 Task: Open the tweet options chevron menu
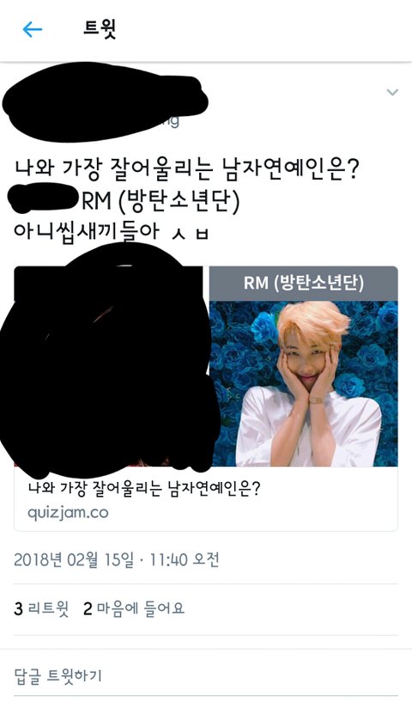pyautogui.click(x=392, y=93)
